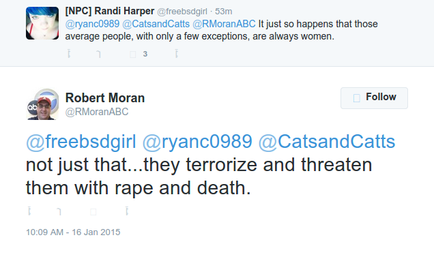Follow Robert Moran
This screenshot has height=259, width=434.
coord(374,98)
